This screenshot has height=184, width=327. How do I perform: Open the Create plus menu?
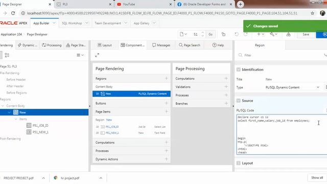click(x=260, y=34)
